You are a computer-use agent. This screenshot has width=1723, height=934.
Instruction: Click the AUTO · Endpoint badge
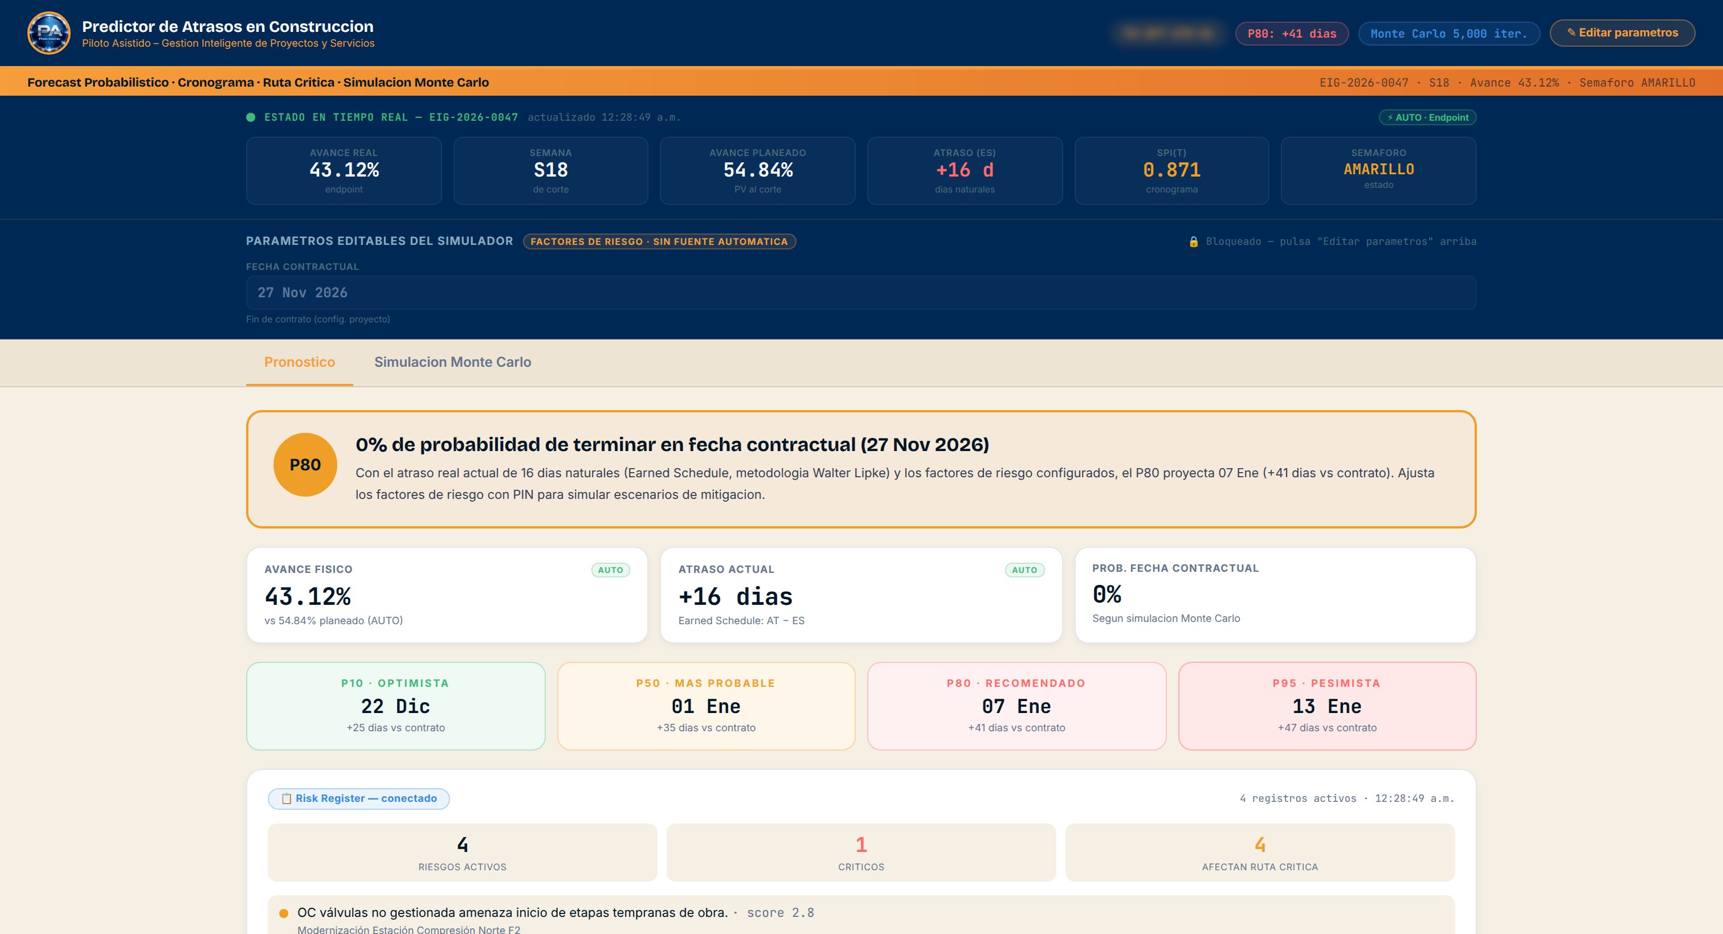coord(1427,118)
